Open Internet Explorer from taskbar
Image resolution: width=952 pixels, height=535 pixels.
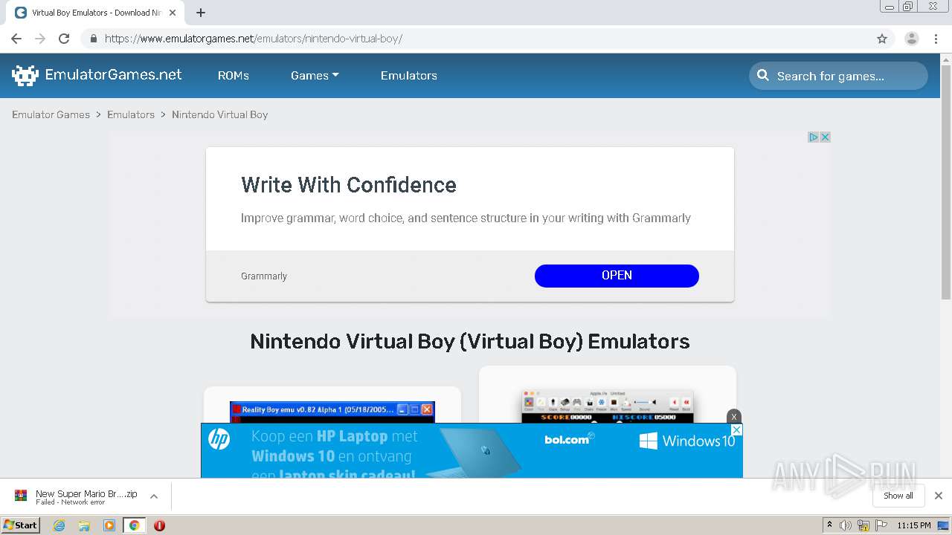tap(59, 525)
